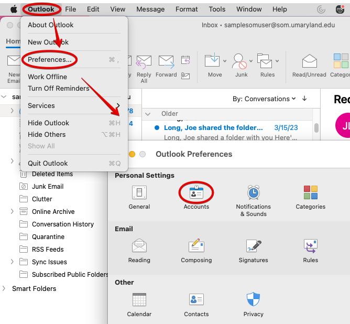Open By: Conversations sort dropdown

pyautogui.click(x=264, y=99)
